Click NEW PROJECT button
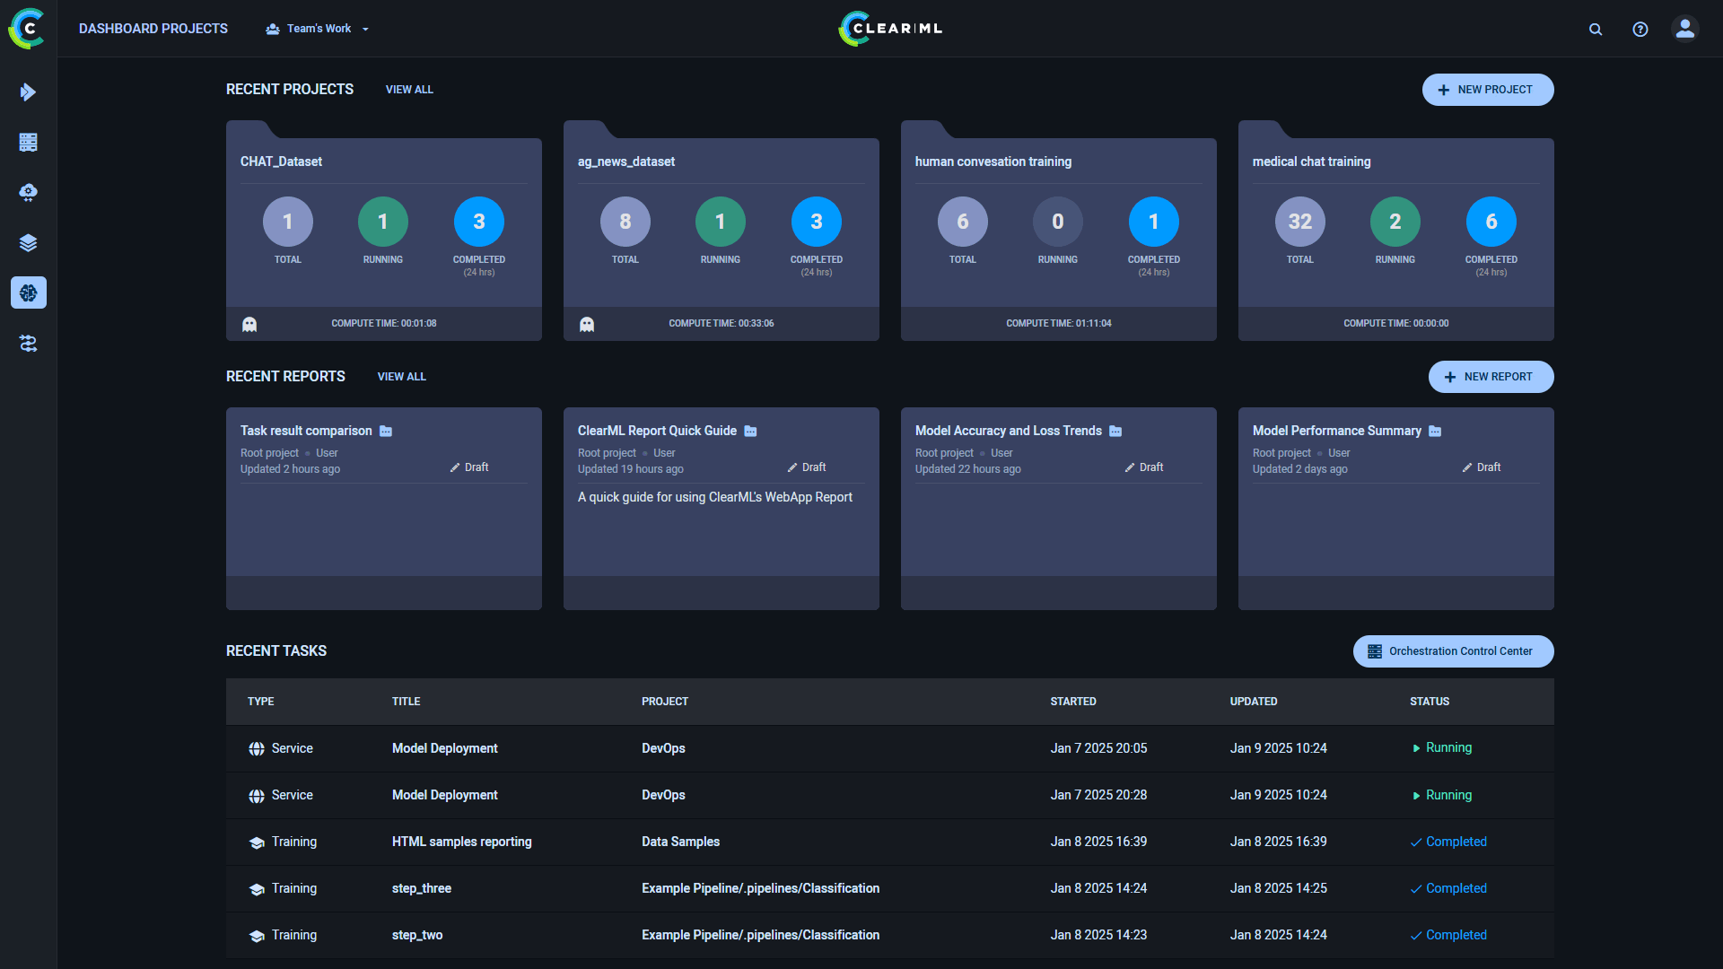This screenshot has width=1723, height=969. (x=1485, y=89)
